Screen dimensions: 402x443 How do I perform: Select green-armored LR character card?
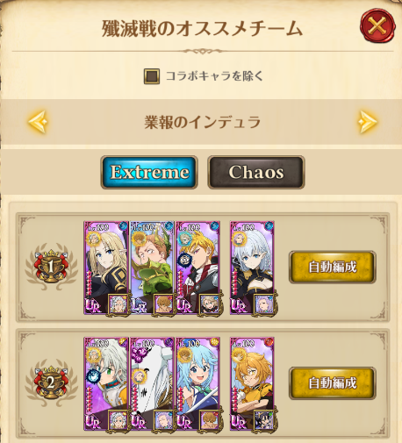coord(152,268)
